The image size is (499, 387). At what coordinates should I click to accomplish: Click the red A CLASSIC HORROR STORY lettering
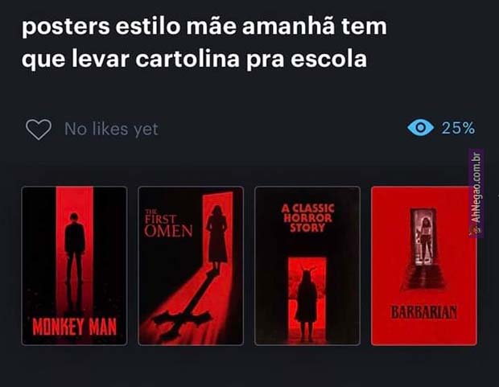point(307,218)
